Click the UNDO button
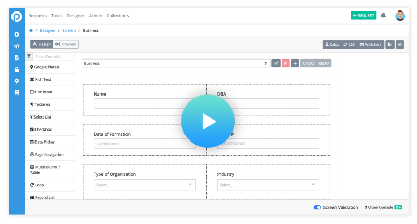Viewport: 417px width, 224px height. coord(308,63)
